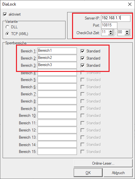Toggle Standard checkbox for Bereich 2
This screenshot has width=135, height=179.
coord(82,58)
